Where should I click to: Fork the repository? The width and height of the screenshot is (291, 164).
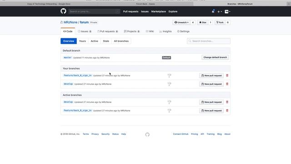[220, 22]
